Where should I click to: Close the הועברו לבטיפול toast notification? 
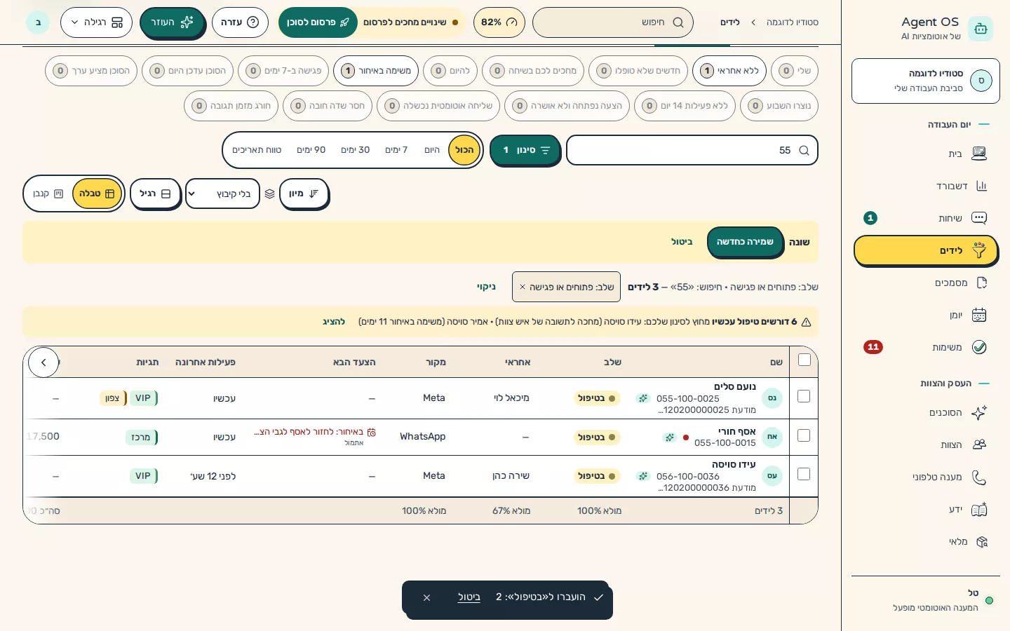(426, 597)
